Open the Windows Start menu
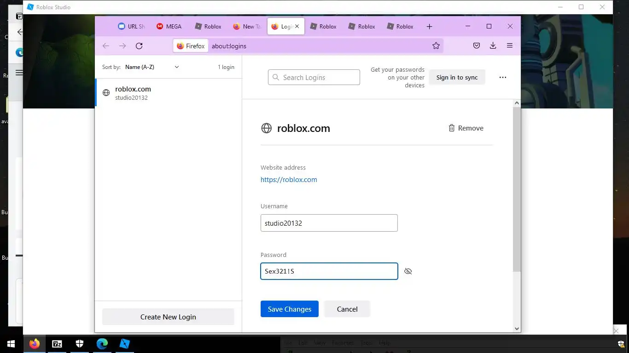 coord(11,344)
